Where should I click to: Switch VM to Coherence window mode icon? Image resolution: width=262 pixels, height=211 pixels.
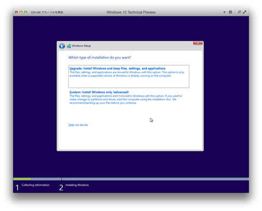click(x=239, y=12)
